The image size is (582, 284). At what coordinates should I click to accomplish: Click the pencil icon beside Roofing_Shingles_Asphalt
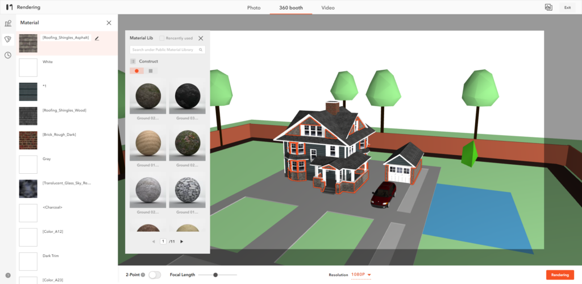click(x=97, y=38)
